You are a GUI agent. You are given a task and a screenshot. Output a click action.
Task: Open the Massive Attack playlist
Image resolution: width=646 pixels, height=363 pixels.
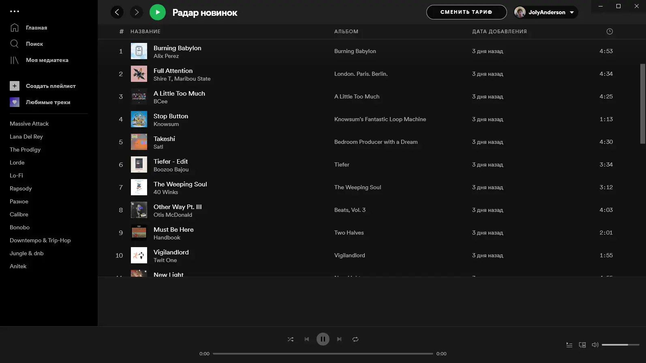(29, 124)
